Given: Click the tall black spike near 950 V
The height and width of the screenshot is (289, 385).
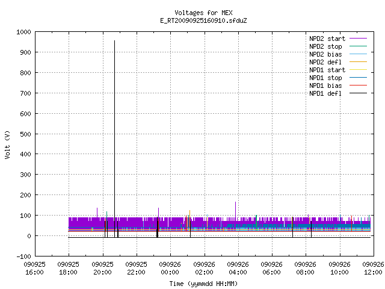Looking at the screenshot, I should click(x=114, y=138).
